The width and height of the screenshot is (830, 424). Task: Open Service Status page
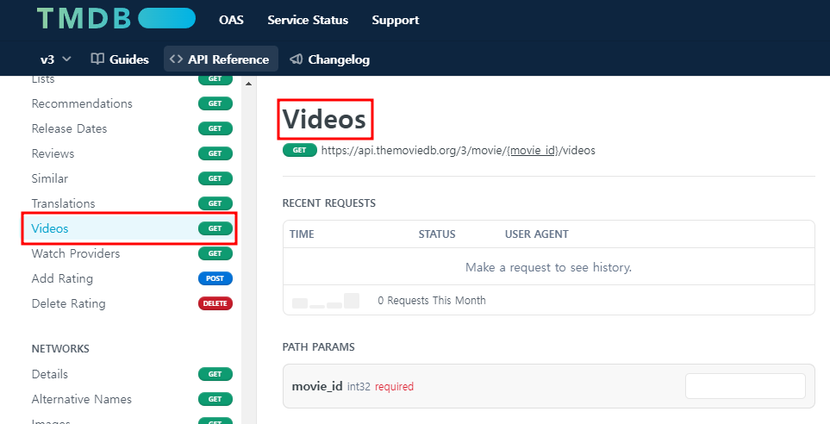(308, 20)
